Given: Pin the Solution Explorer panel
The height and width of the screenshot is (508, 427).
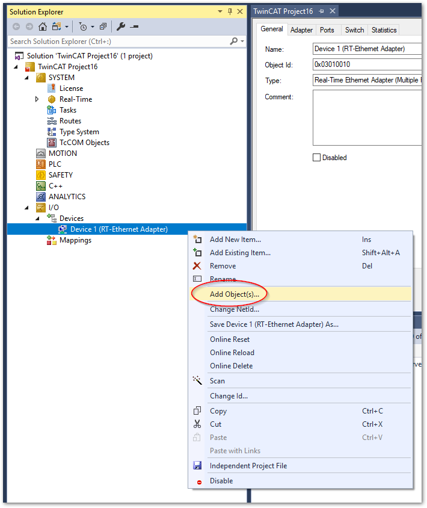Looking at the screenshot, I should 230,11.
